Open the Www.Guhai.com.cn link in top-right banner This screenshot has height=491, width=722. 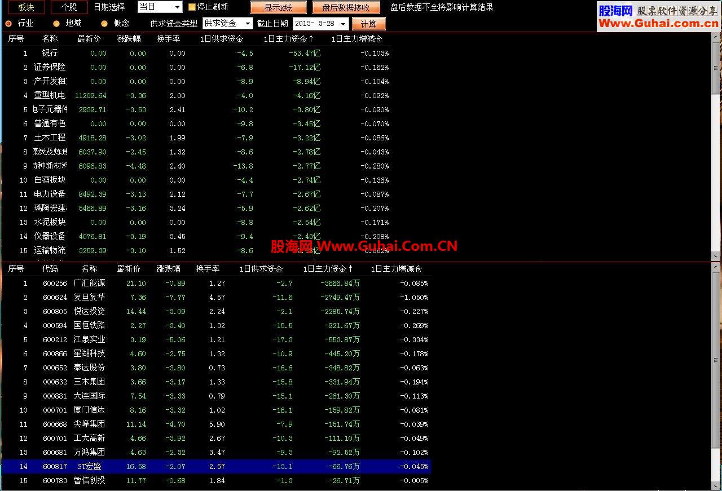click(x=658, y=23)
